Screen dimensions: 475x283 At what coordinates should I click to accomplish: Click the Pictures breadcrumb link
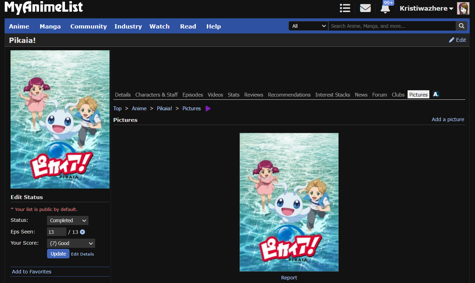click(191, 108)
